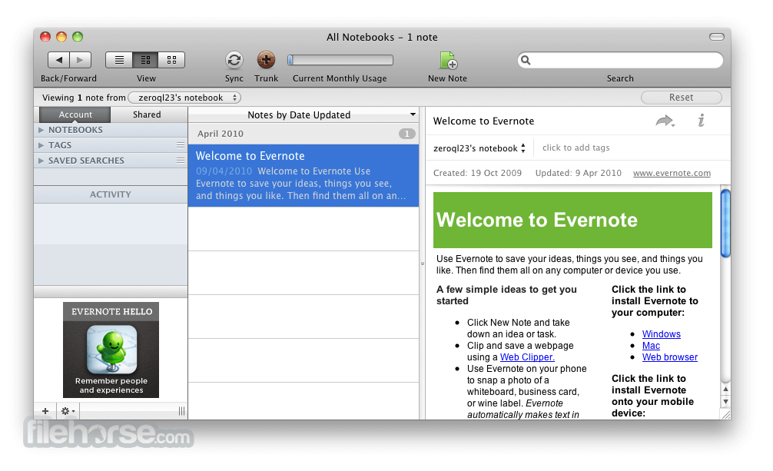Close the window with red button
The image size is (773, 471).
(45, 37)
